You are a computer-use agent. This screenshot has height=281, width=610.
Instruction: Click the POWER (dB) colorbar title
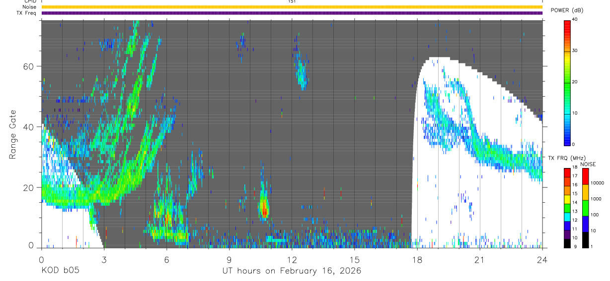click(x=567, y=10)
